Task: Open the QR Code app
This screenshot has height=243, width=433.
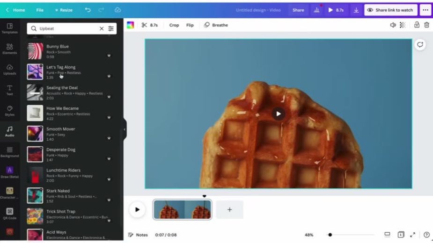Action: pyautogui.click(x=10, y=214)
